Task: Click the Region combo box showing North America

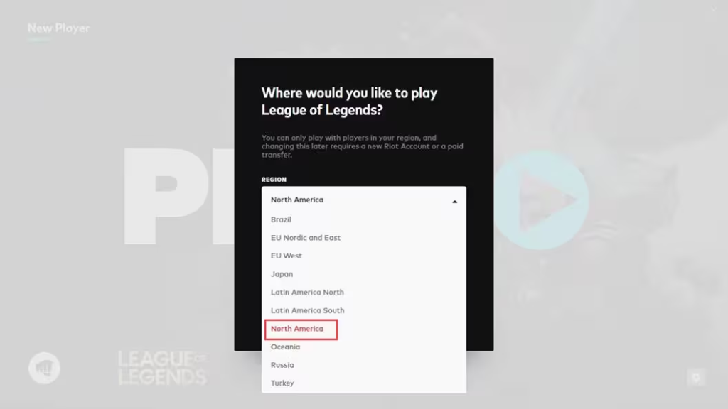Action: pos(363,200)
